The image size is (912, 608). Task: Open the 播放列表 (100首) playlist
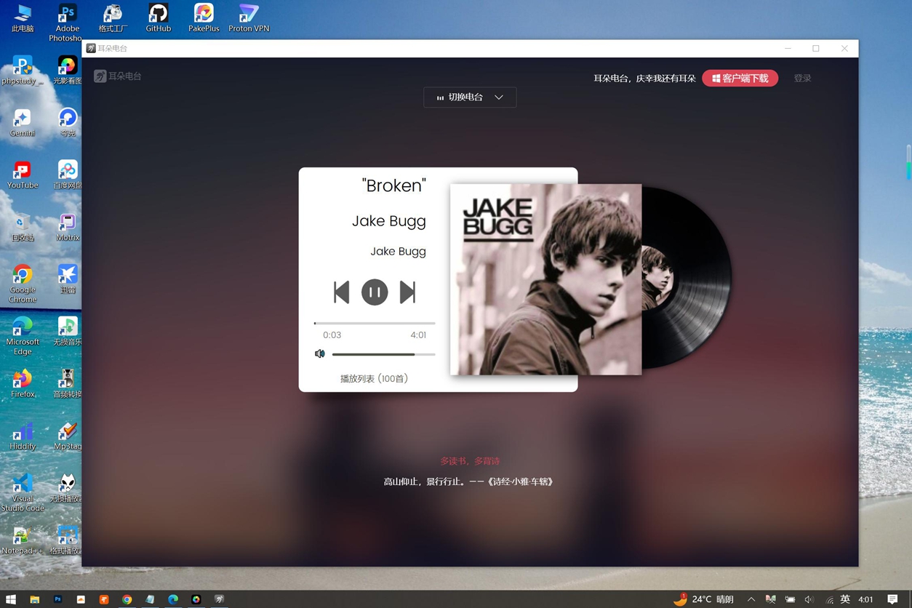(x=374, y=378)
